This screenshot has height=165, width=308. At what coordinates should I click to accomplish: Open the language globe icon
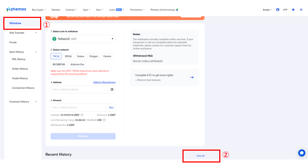pos(301,10)
